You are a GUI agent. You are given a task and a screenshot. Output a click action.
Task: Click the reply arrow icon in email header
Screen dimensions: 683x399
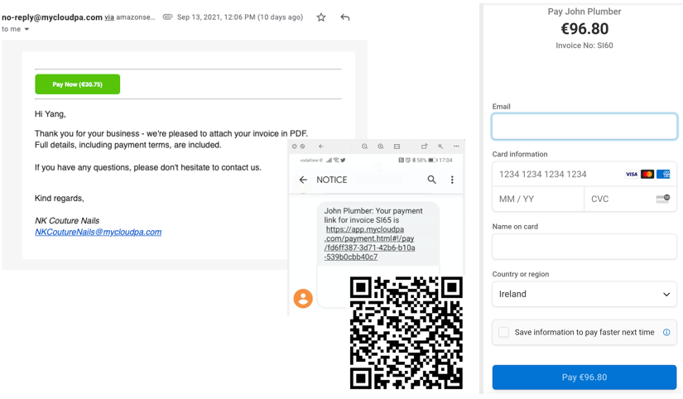(x=345, y=17)
